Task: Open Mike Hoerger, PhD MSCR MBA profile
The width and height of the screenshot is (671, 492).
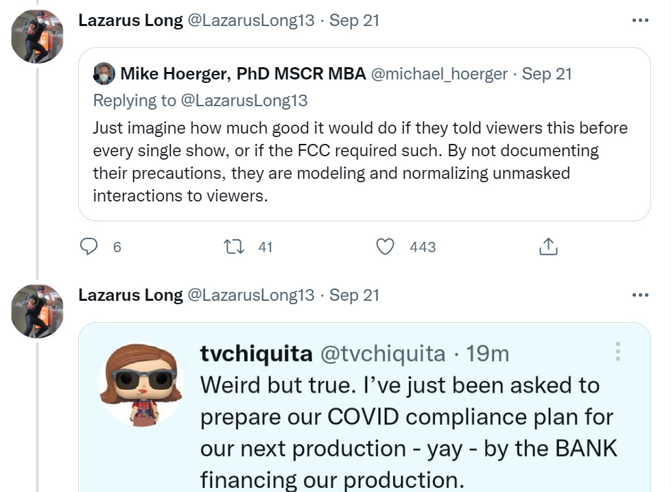Action: pos(243,74)
